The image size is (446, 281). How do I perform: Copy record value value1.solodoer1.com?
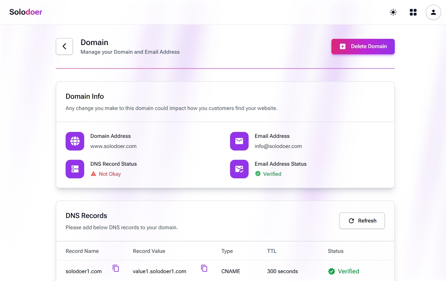(x=204, y=268)
